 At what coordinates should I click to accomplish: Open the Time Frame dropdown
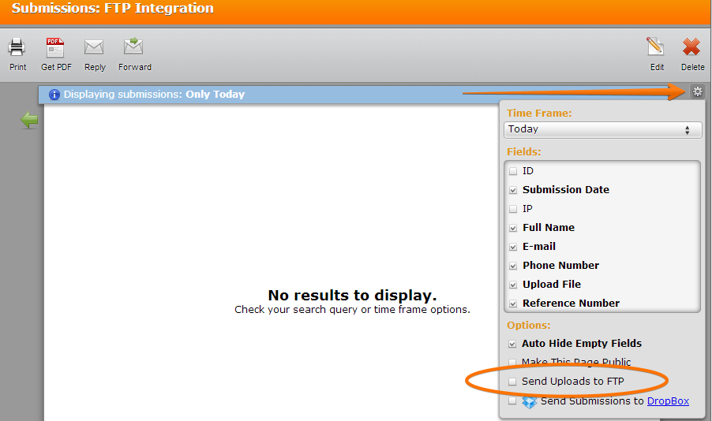(602, 129)
